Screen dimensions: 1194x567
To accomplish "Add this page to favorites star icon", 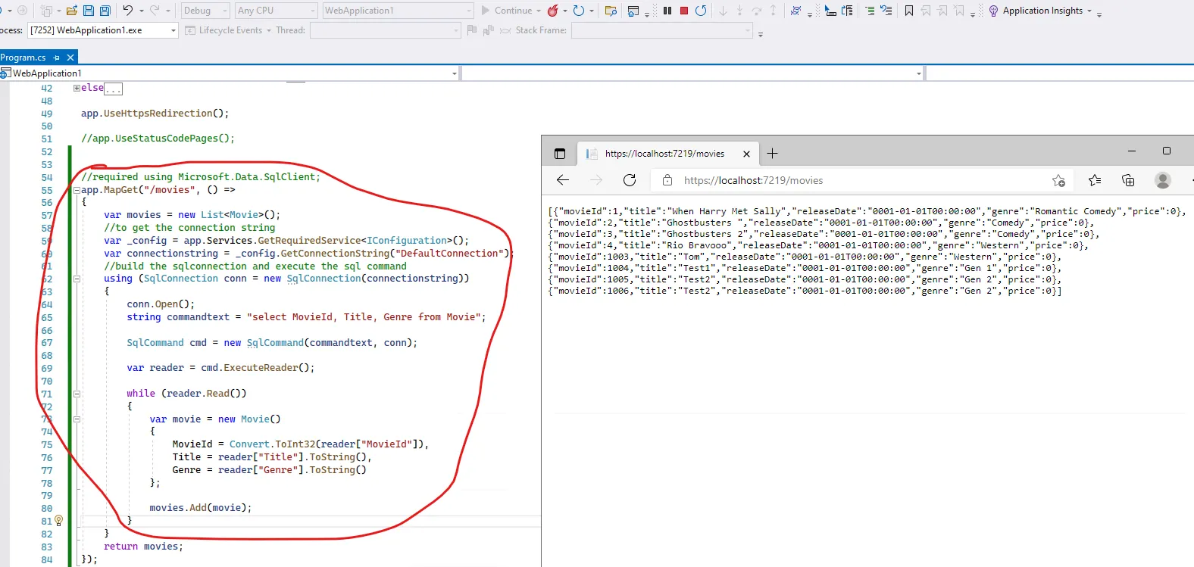I will pyautogui.click(x=1058, y=180).
